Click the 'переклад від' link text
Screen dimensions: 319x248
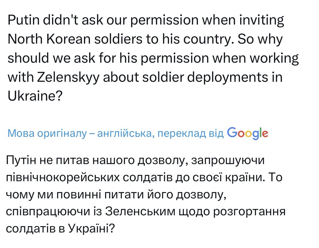point(191,133)
